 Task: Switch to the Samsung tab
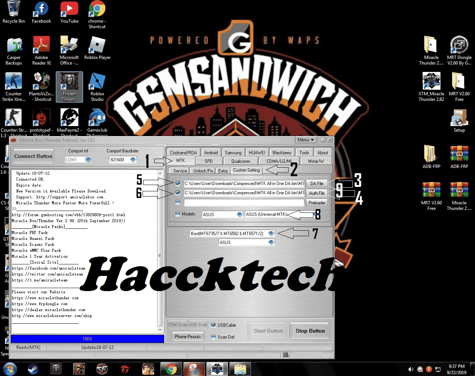click(233, 152)
